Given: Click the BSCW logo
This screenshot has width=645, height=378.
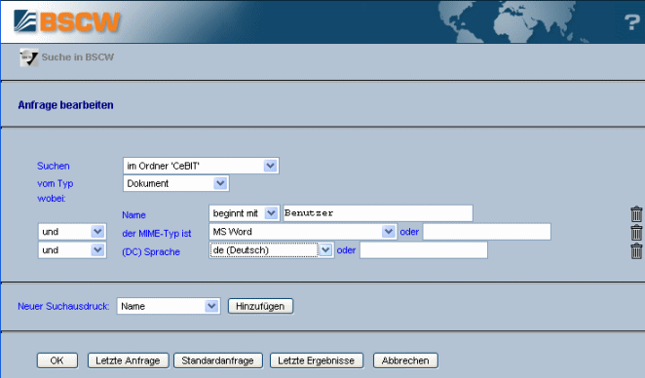Looking at the screenshot, I should point(66,21).
